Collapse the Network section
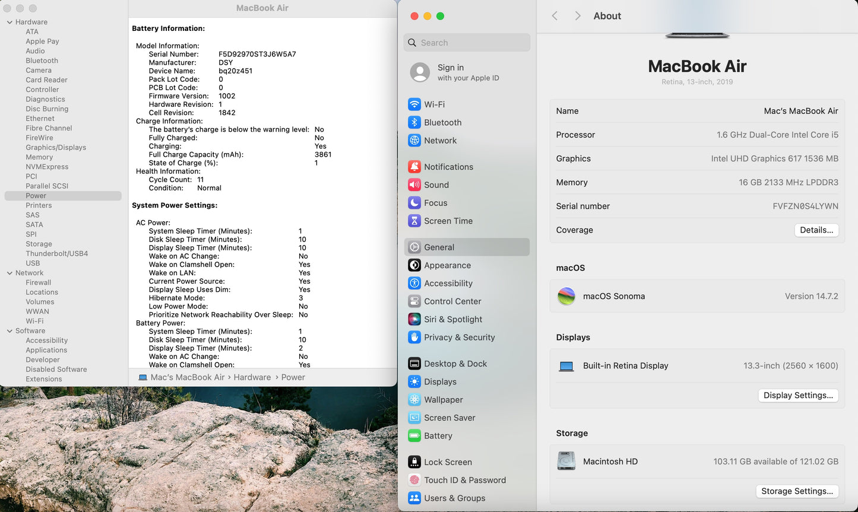Screen dimensions: 858x512 (x=10, y=272)
